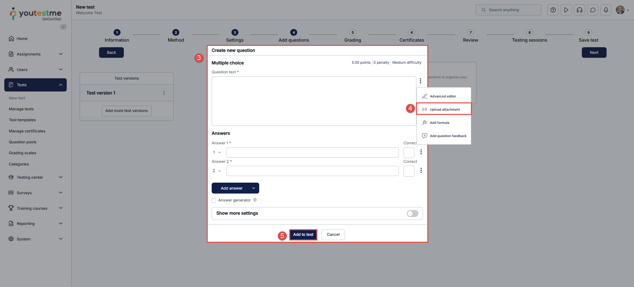Open Manage certificates in sidebar

tap(27, 131)
